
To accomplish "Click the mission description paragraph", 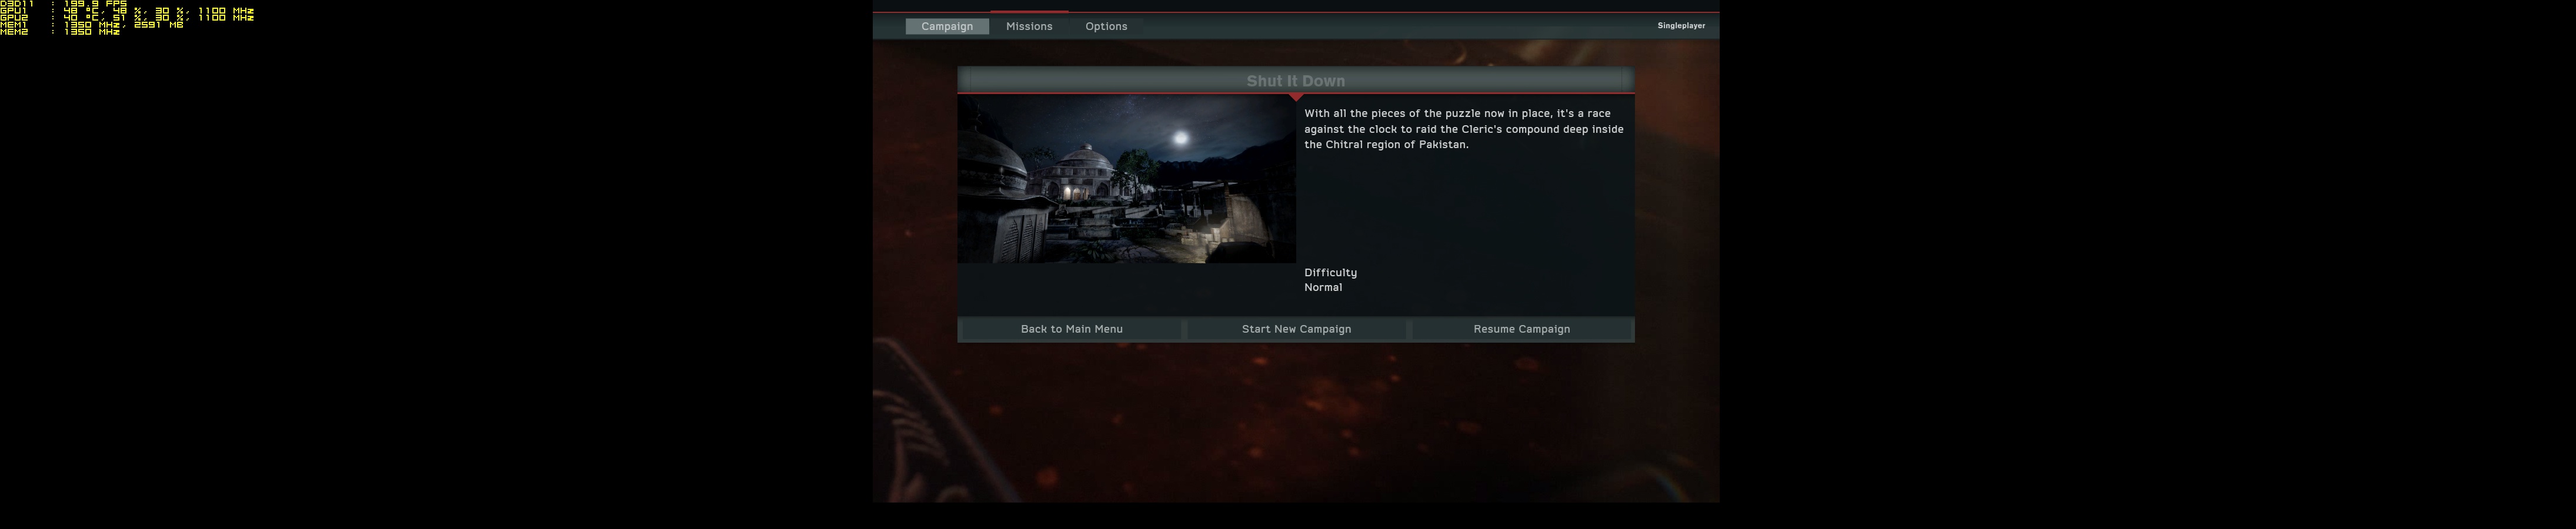I will click(1464, 129).
